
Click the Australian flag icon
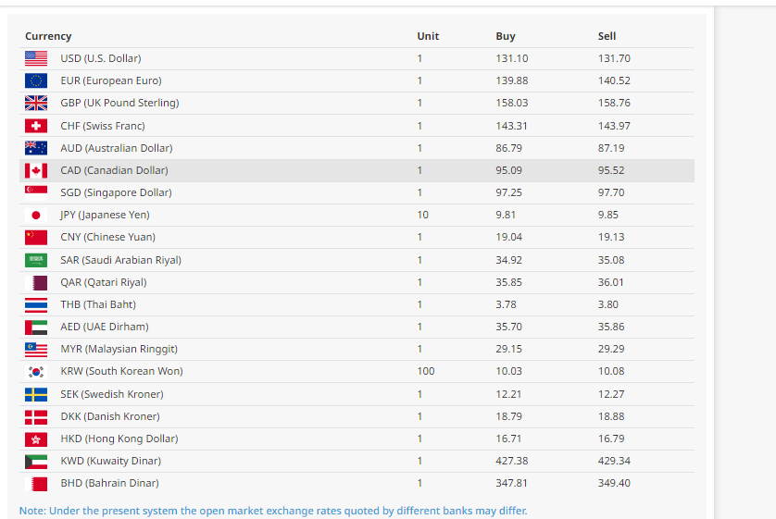[x=36, y=148]
